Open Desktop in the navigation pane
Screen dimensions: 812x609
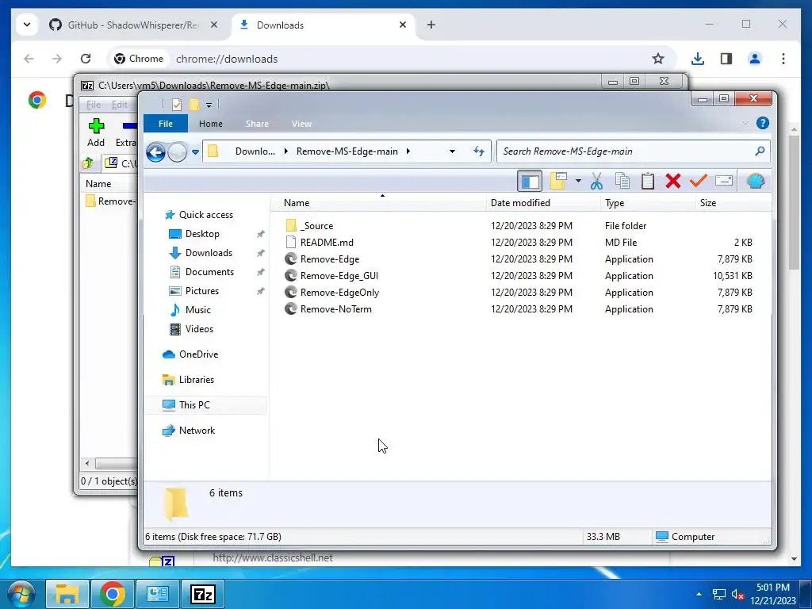coord(202,234)
